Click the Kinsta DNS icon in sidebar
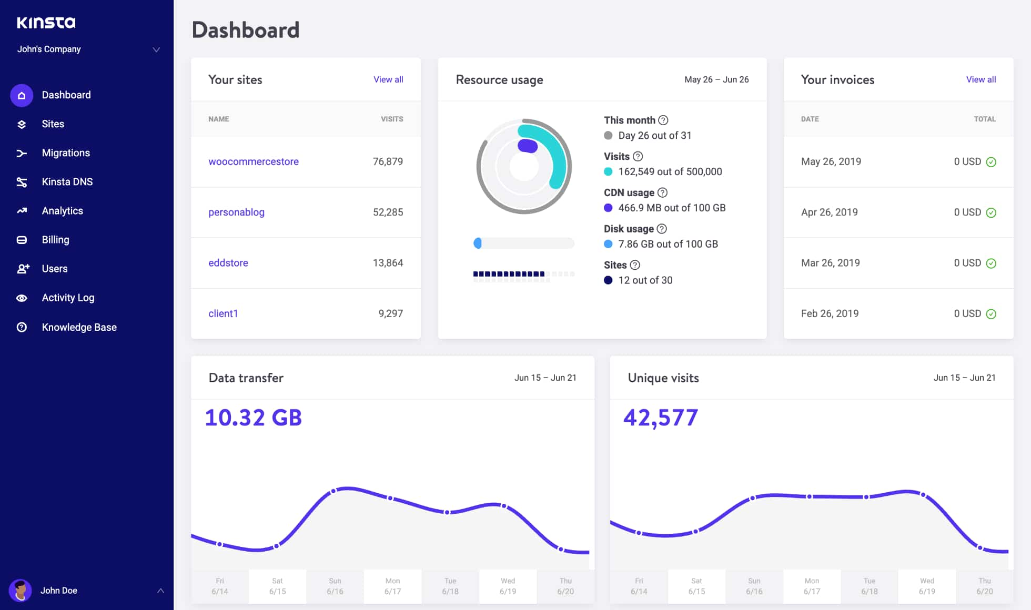 click(22, 181)
